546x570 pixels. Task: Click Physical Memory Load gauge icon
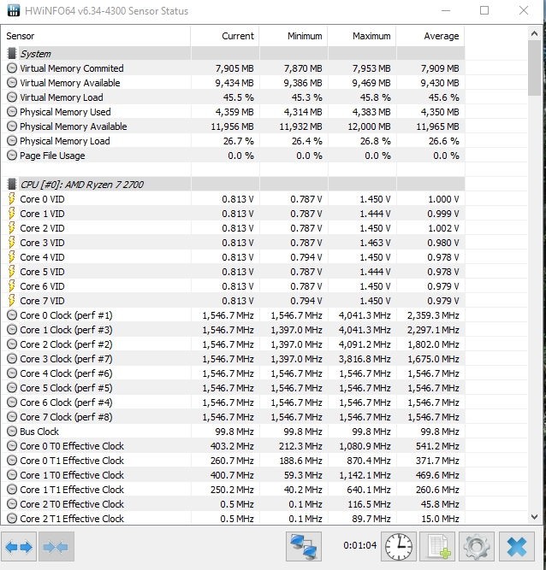(12, 141)
